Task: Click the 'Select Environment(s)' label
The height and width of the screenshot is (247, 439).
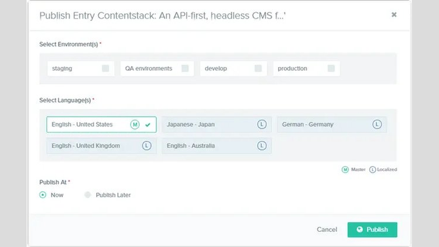Action: (68, 44)
